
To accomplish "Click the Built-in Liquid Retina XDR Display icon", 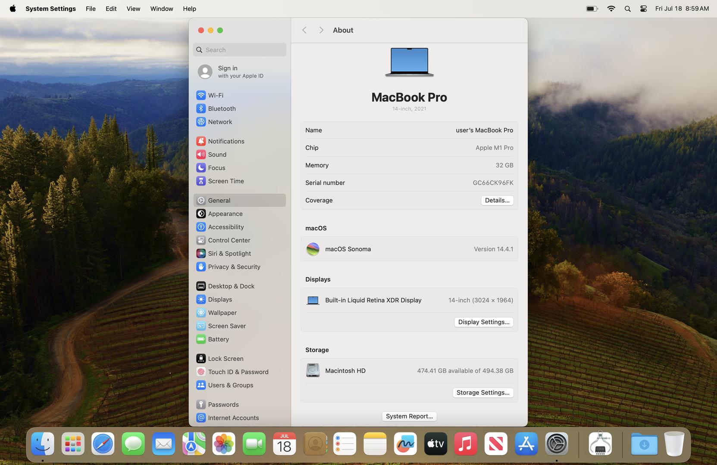I will [313, 301].
